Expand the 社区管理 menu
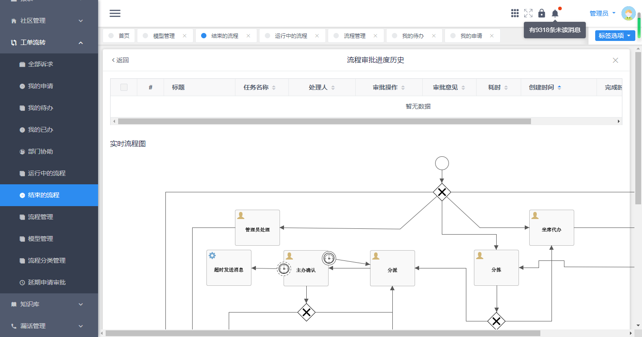642x337 pixels. point(49,20)
